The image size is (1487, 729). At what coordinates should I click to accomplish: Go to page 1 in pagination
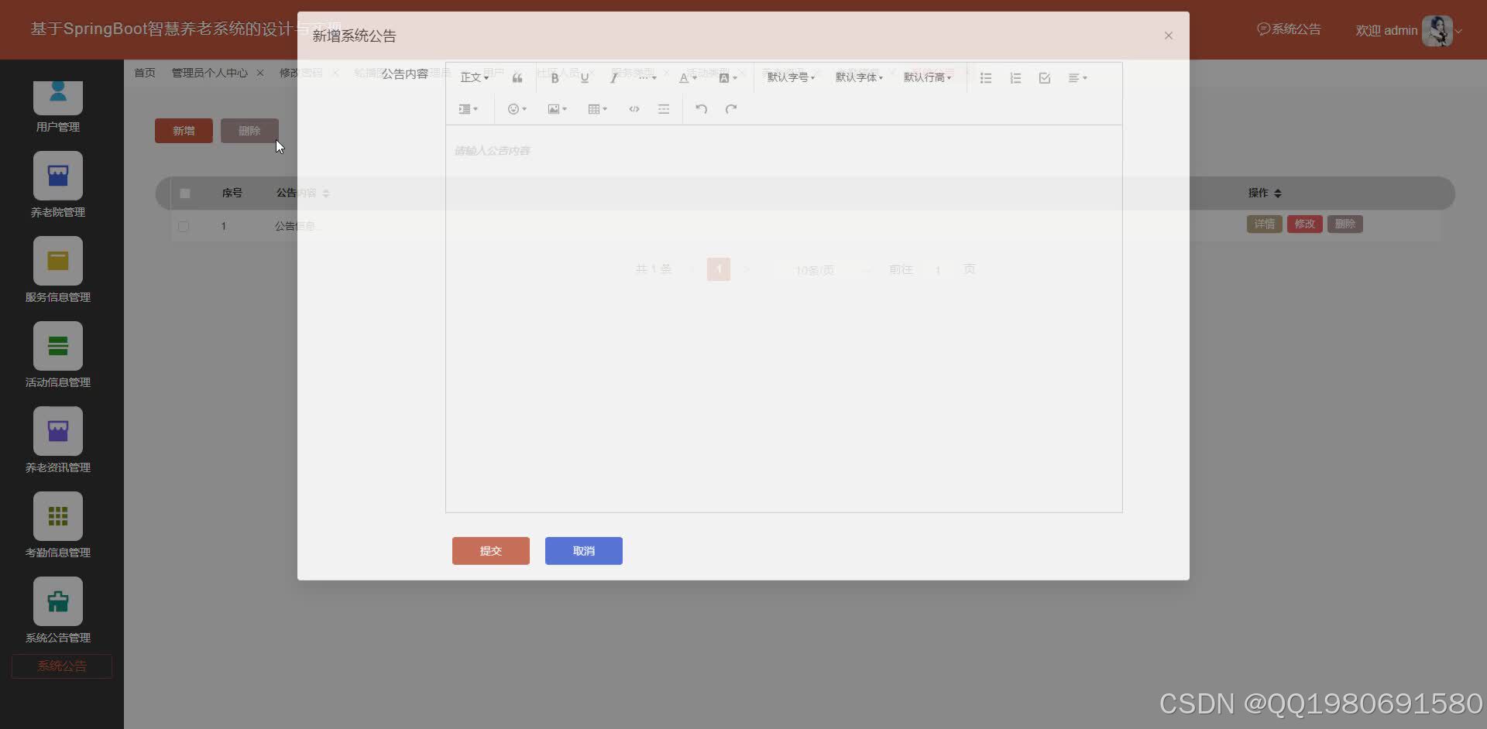click(x=719, y=269)
